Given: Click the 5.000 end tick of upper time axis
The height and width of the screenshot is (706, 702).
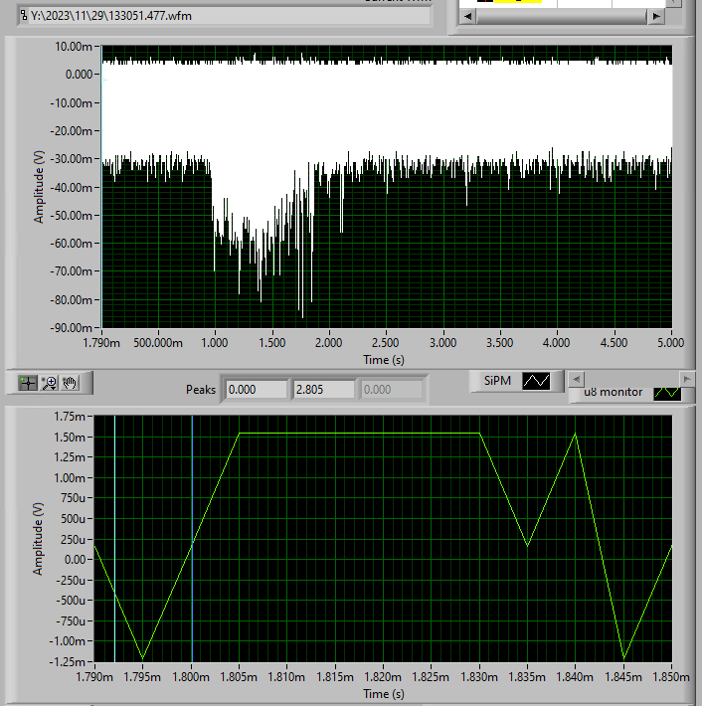Looking at the screenshot, I should coord(670,343).
